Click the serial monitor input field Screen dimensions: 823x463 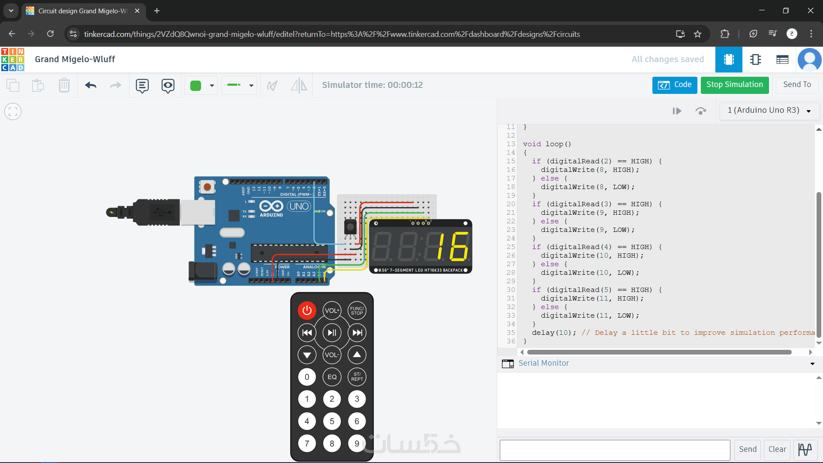coord(615,450)
